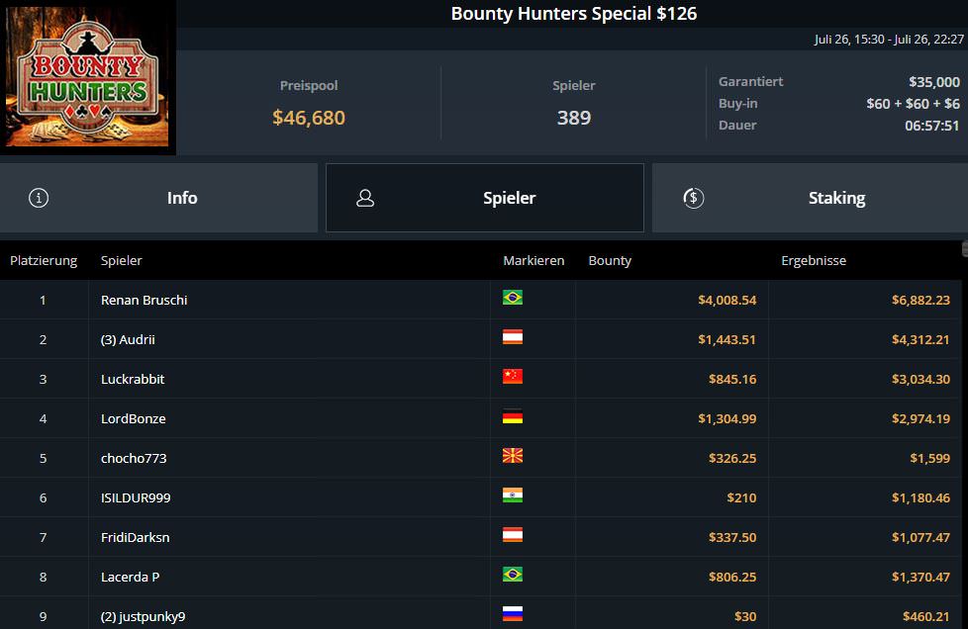
Task: Click Russia flag in (2) justpunky9 row
Action: pyautogui.click(x=512, y=614)
